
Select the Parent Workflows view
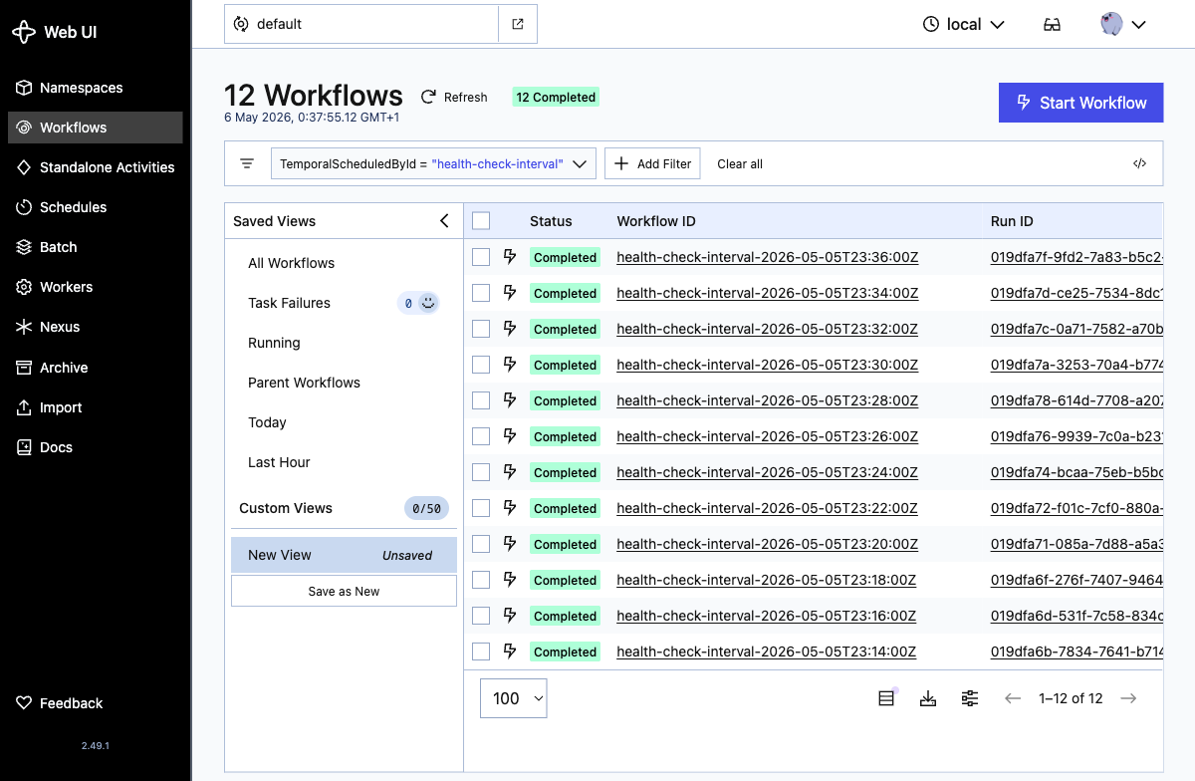(x=344, y=383)
